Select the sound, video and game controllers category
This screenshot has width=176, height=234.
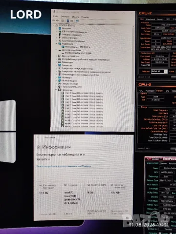[76, 68]
